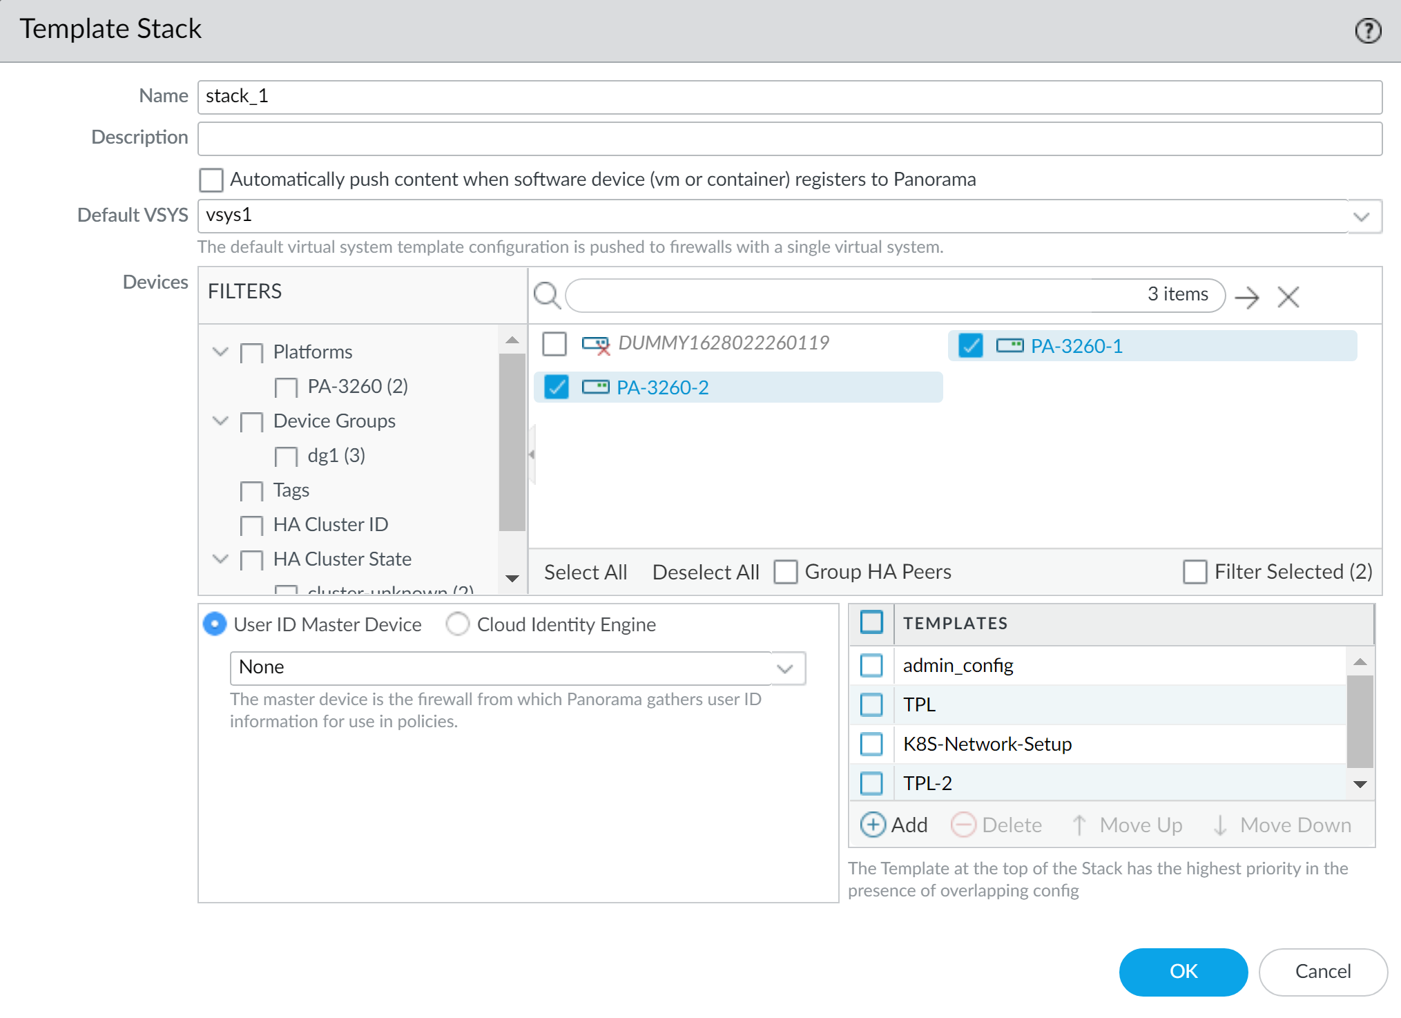
Task: Open the Default VSYS dropdown
Action: 1361,216
